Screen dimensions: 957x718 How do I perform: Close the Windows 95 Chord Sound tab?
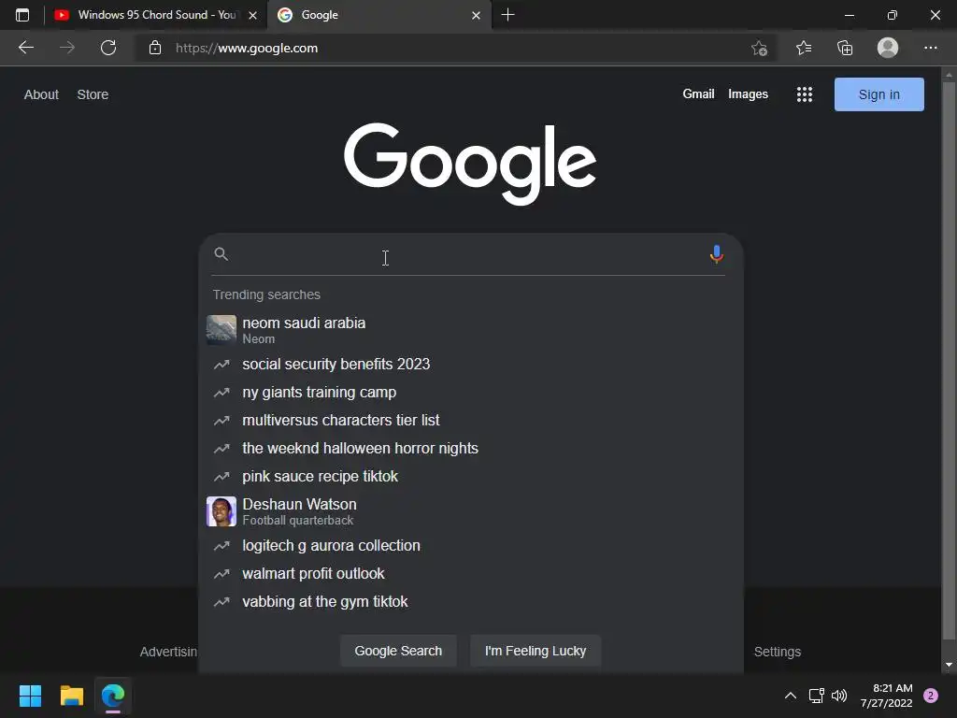(252, 15)
